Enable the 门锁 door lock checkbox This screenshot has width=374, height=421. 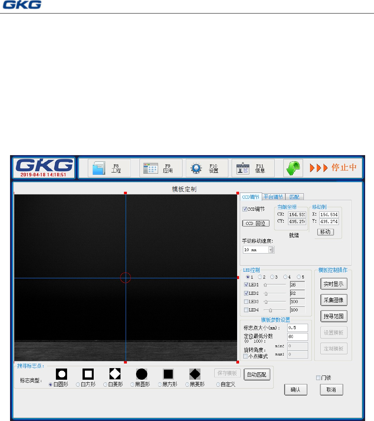click(x=318, y=378)
